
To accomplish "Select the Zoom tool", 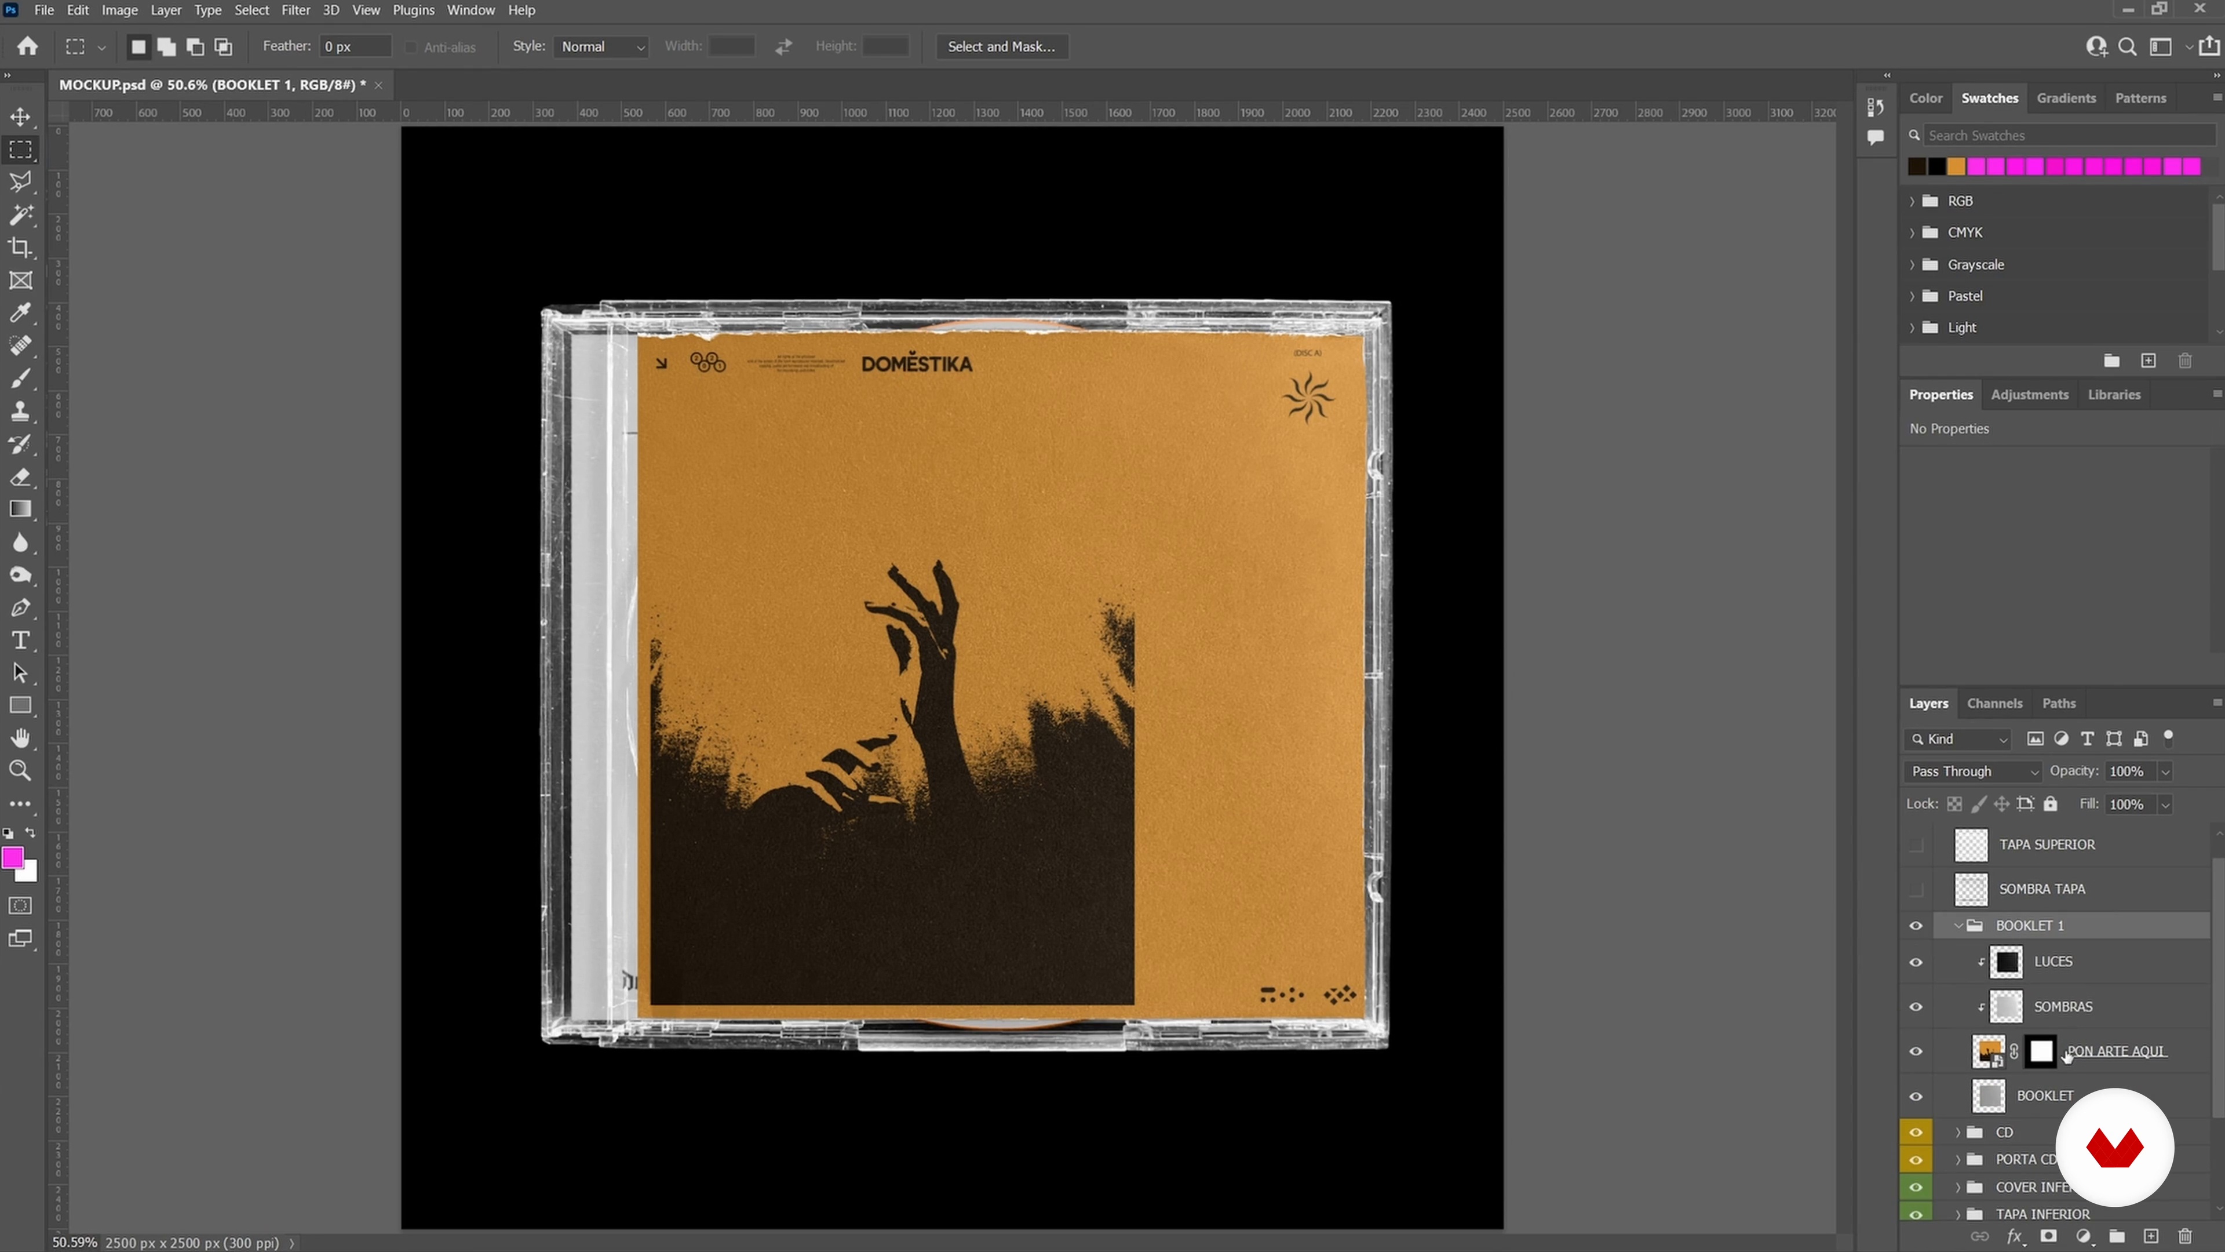I will point(21,771).
